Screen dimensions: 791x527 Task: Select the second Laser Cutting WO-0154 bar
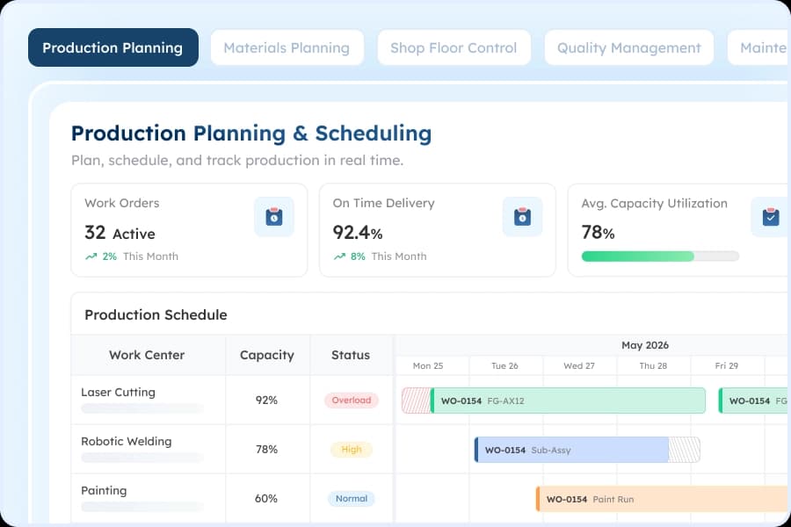pyautogui.click(x=754, y=401)
